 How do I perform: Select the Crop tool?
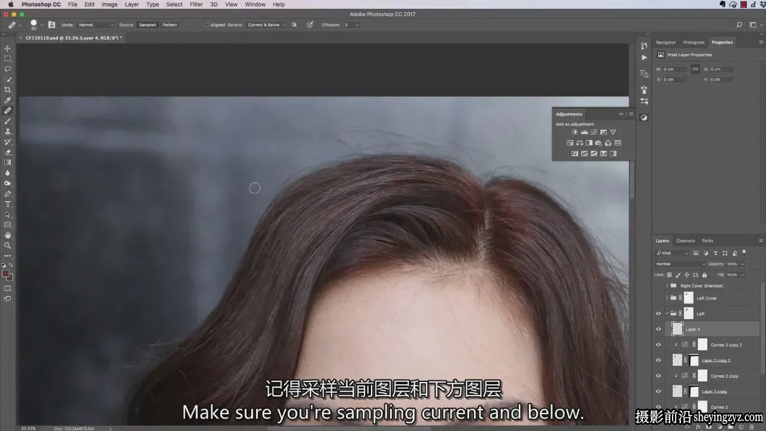click(8, 90)
